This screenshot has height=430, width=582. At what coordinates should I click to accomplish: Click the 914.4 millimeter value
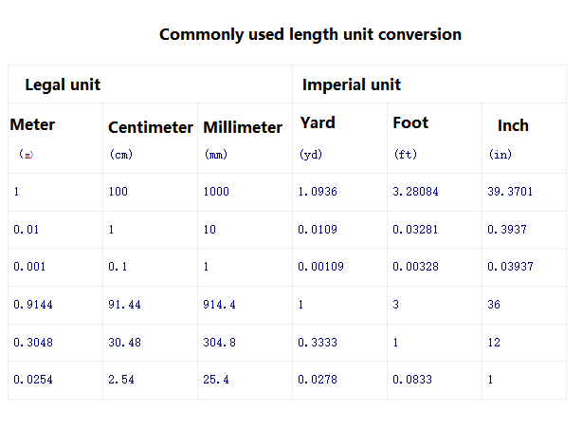(x=219, y=305)
